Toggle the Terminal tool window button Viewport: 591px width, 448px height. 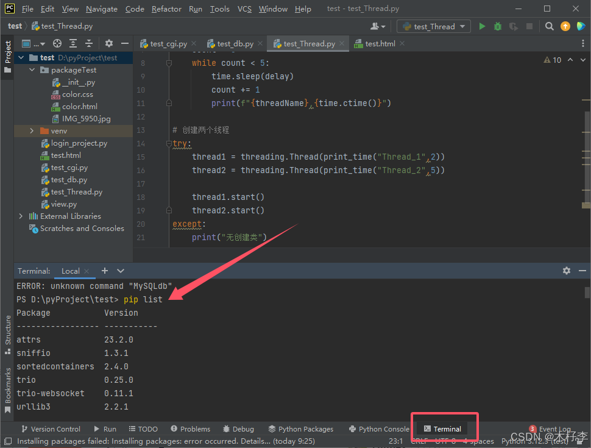click(x=443, y=429)
